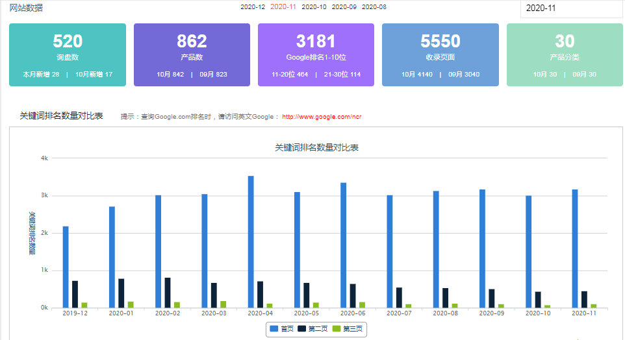Click the tallest blue bar for 2020-04
Image resolution: width=625 pixels, height=340 pixels.
point(251,241)
